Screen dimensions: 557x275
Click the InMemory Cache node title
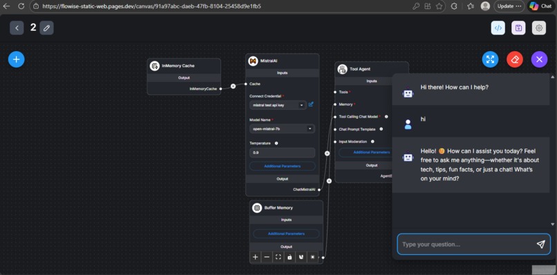[x=178, y=66]
